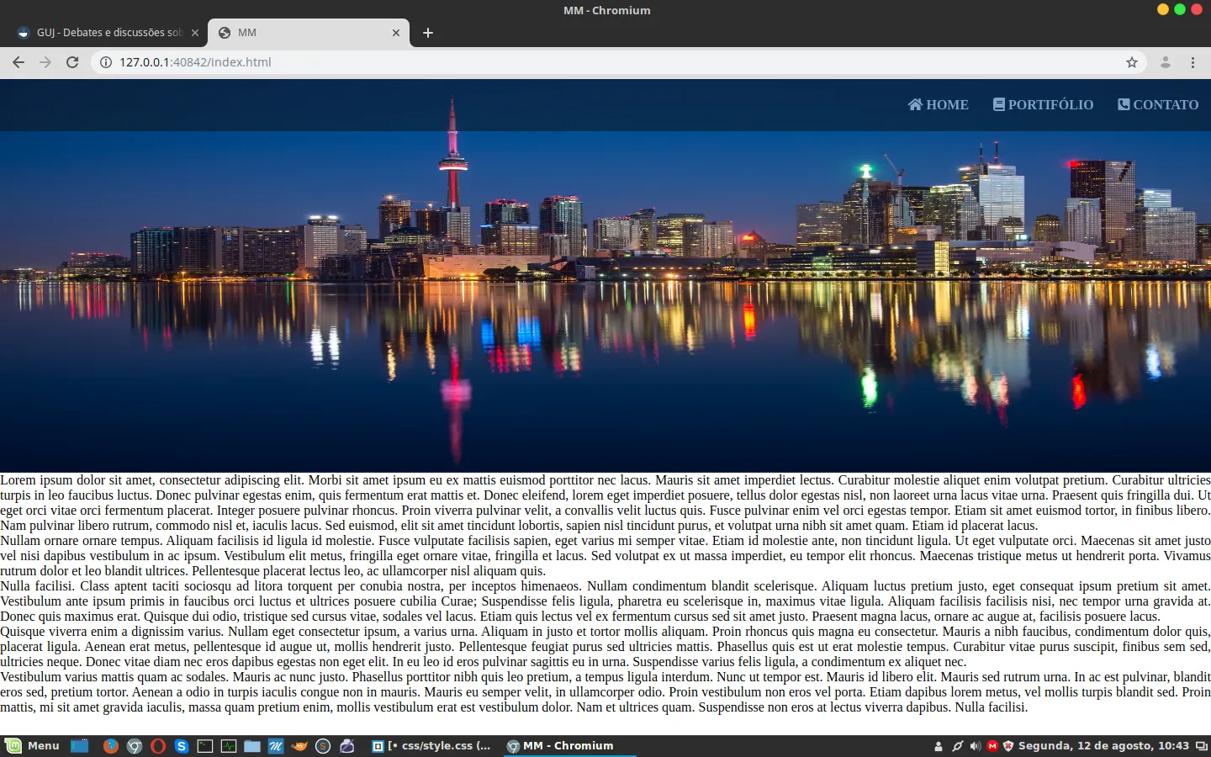Open the PORTIFÓLIO page link
Viewport: 1211px width, 757px height.
point(1043,104)
